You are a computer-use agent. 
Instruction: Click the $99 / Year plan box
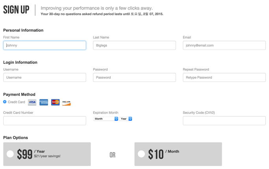[x=47, y=154]
